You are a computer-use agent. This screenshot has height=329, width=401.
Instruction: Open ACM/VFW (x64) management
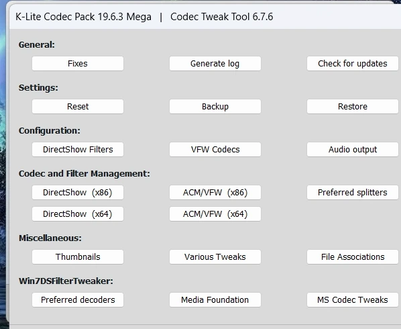(215, 214)
